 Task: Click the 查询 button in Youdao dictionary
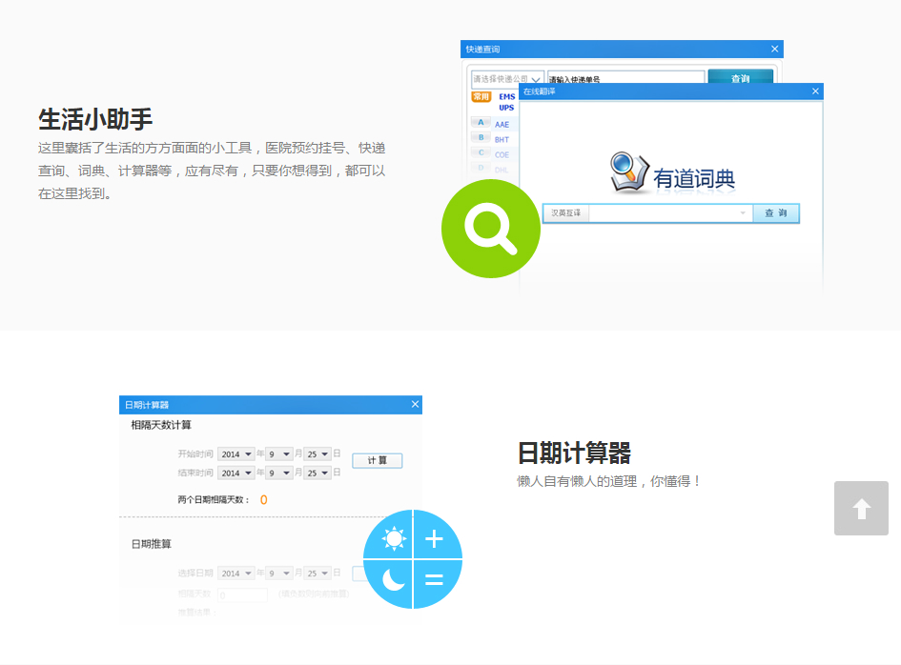776,213
